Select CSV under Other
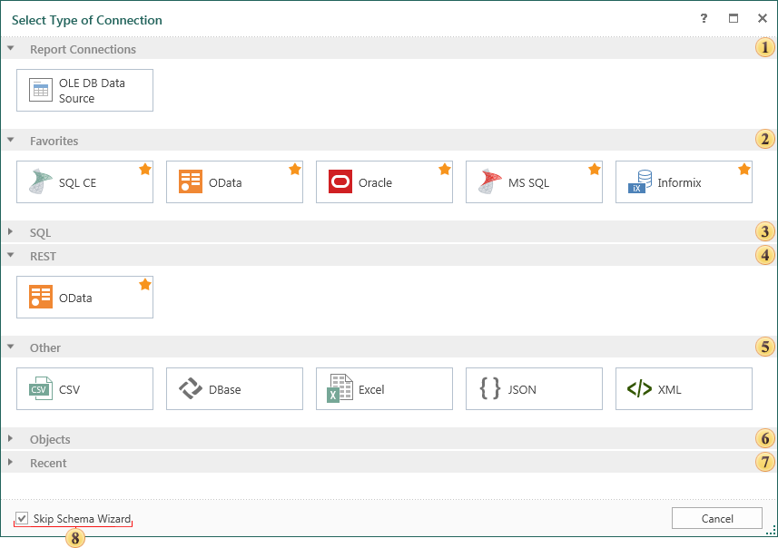The width and height of the screenshot is (778, 548). 84,389
